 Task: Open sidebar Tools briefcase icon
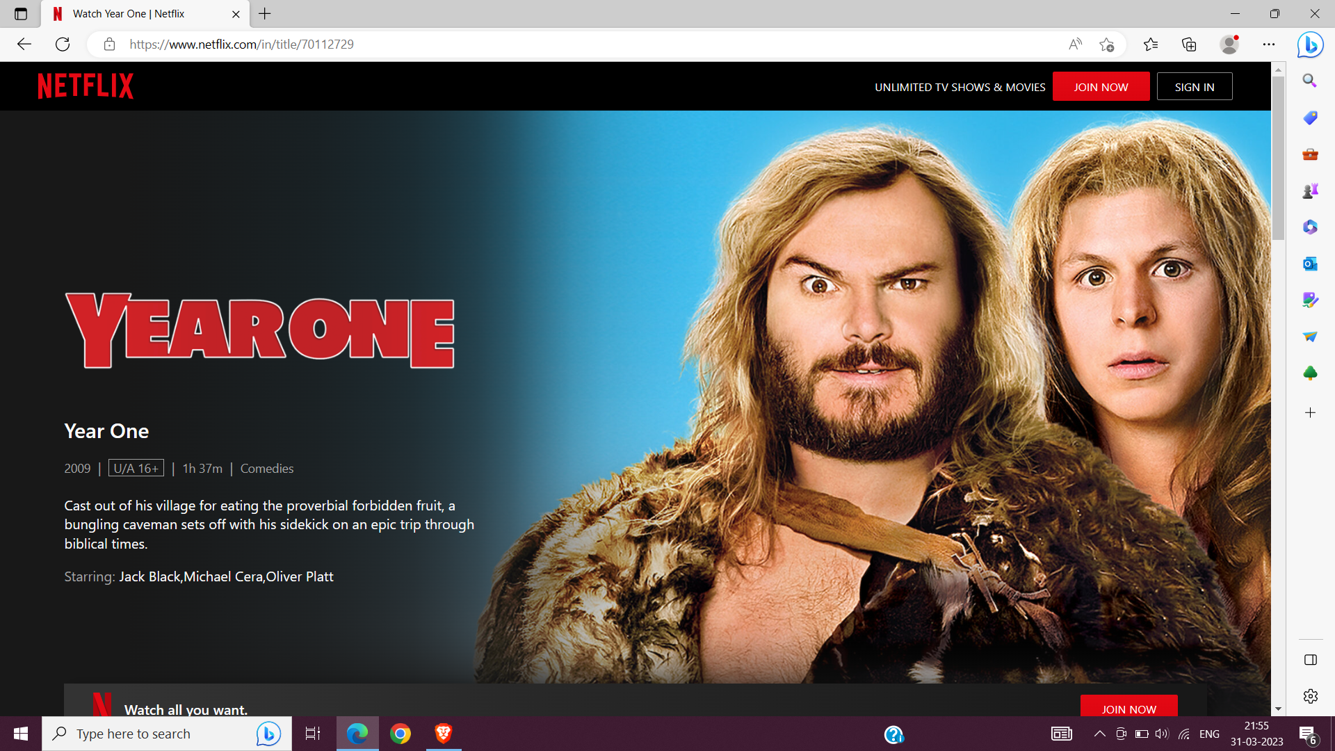[x=1310, y=154]
